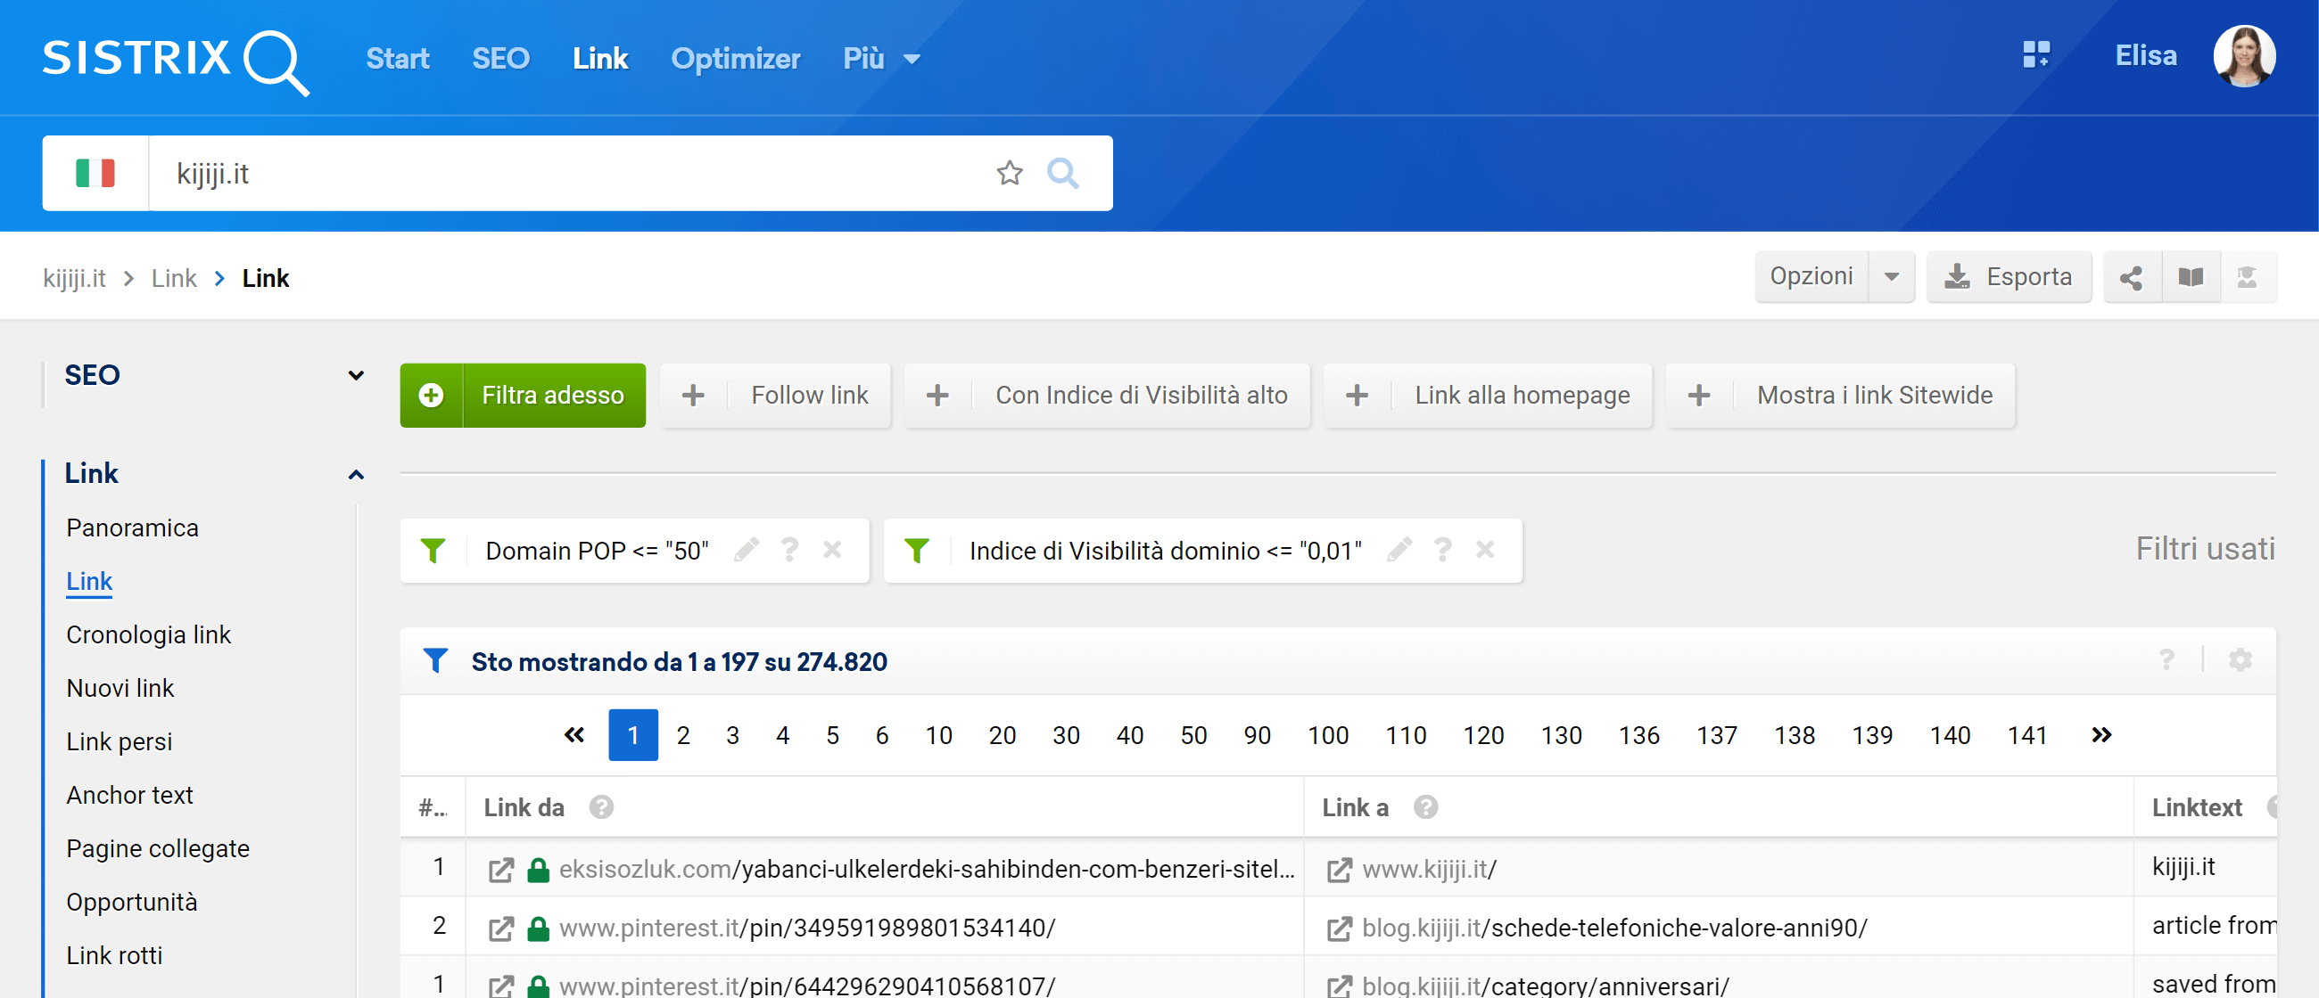Select the Italian flag country picker
Viewport: 2319px width, 998px height.
(95, 173)
